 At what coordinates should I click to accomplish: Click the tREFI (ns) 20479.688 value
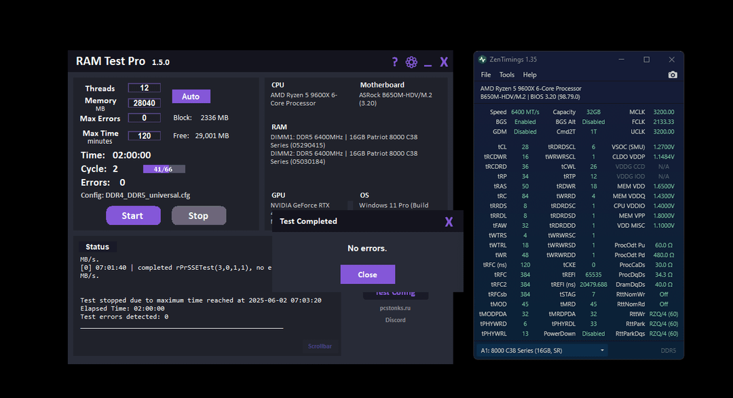[593, 285]
